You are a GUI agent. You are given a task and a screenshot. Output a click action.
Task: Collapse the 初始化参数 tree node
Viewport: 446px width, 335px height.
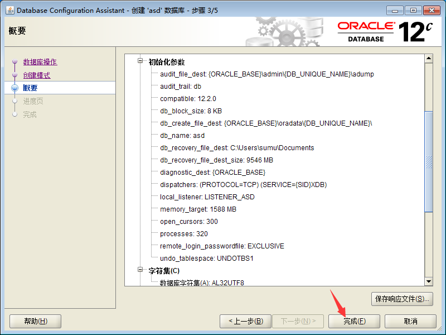140,60
